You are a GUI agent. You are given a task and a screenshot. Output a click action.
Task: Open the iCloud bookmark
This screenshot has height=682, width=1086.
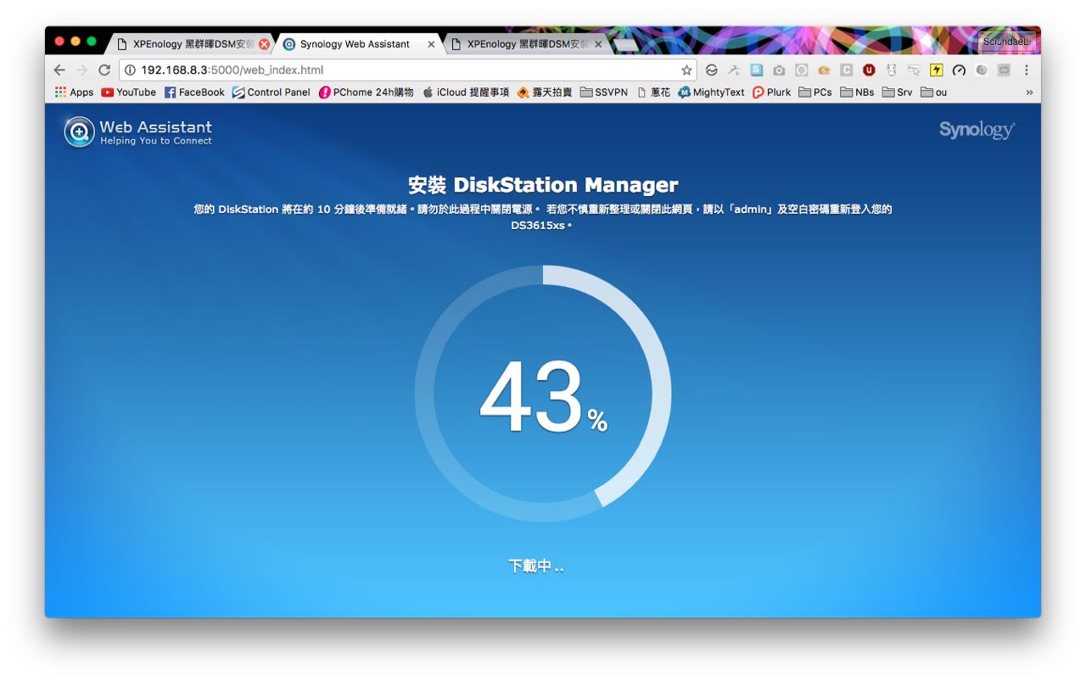465,92
